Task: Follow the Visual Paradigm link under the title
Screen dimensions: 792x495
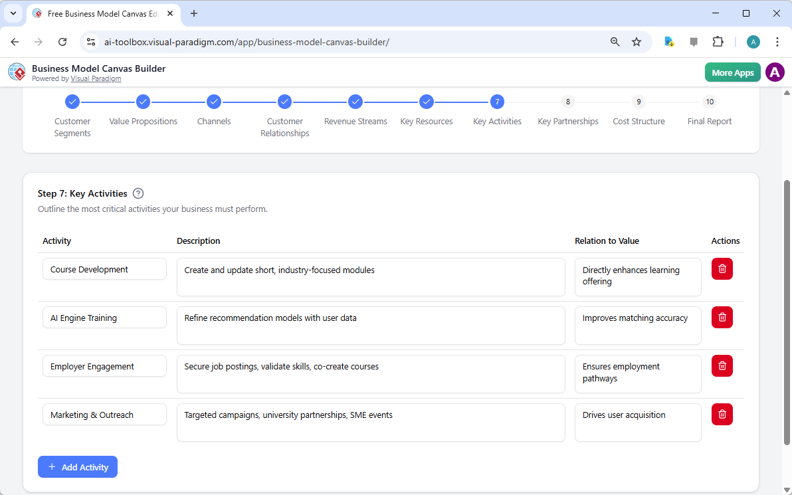Action: click(96, 78)
